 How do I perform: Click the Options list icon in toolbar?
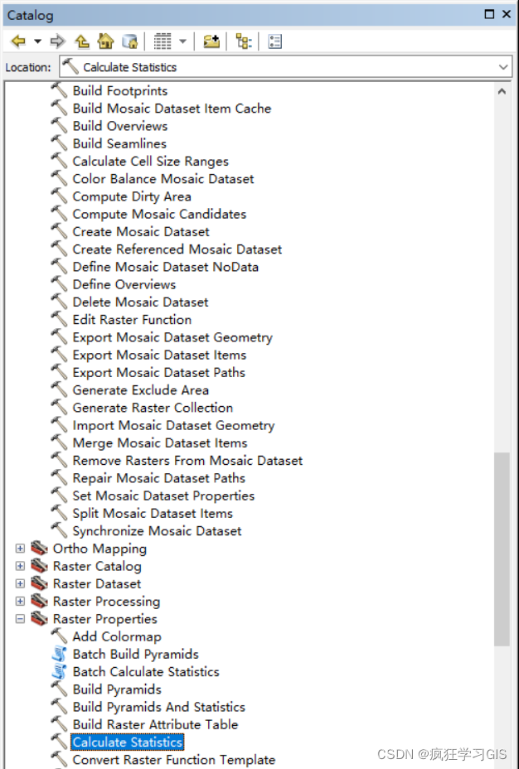[x=275, y=41]
